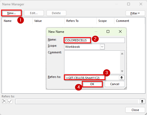Click the New Name dialog resize grip
This screenshot has width=147, height=115.
(125, 88)
